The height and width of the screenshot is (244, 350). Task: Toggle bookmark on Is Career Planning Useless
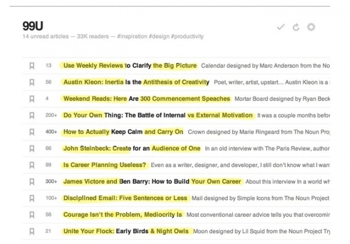point(32,165)
